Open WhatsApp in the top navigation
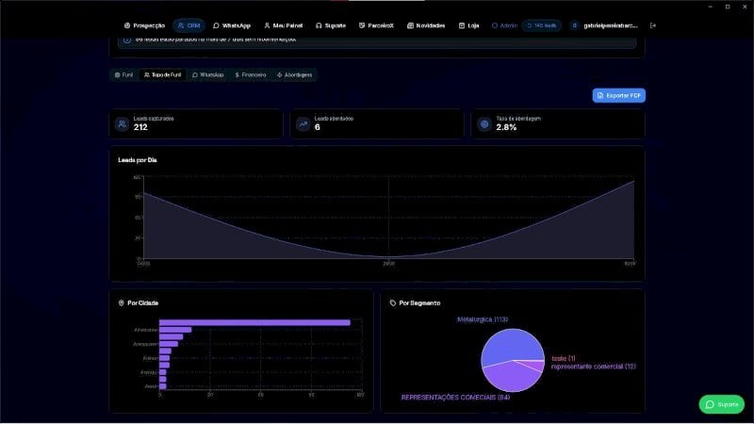Viewport: 754px width, 424px height. 232,25
